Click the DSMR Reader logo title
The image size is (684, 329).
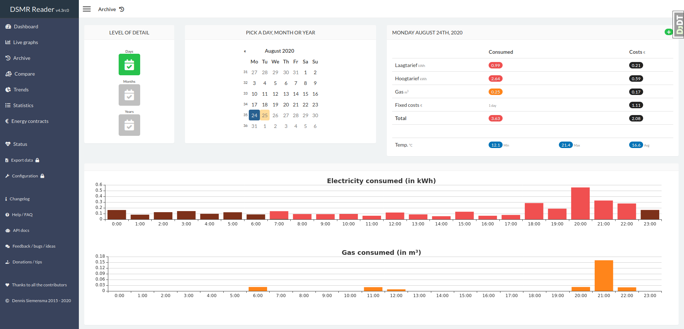point(39,9)
